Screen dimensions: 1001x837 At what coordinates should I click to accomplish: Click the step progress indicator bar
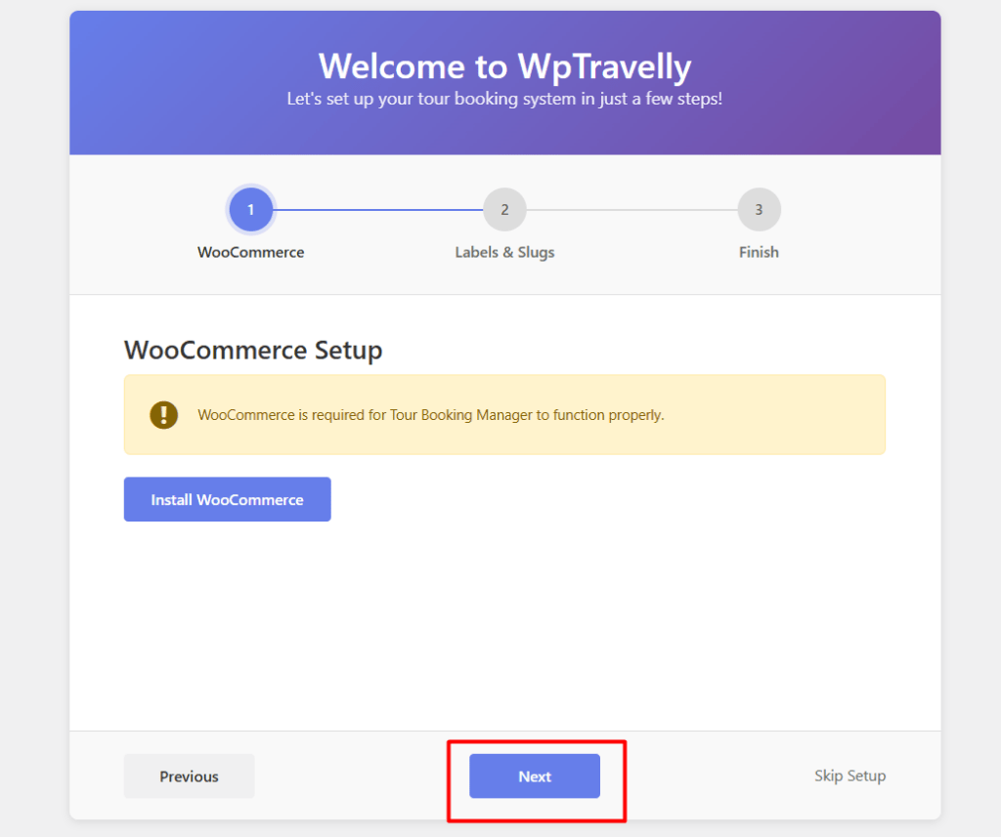point(504,225)
